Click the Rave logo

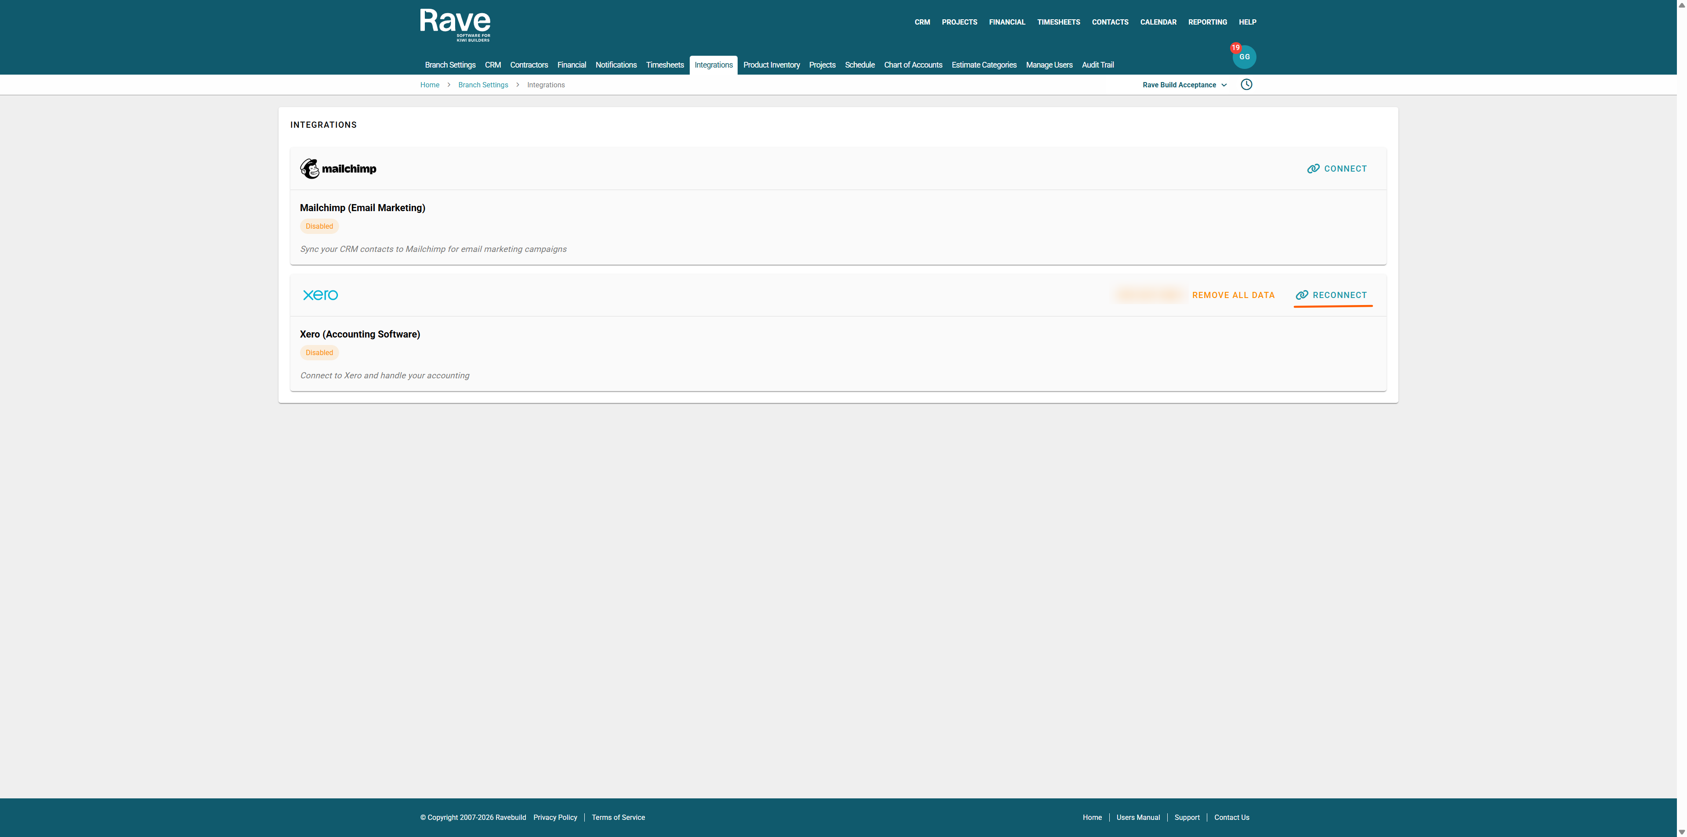(455, 25)
